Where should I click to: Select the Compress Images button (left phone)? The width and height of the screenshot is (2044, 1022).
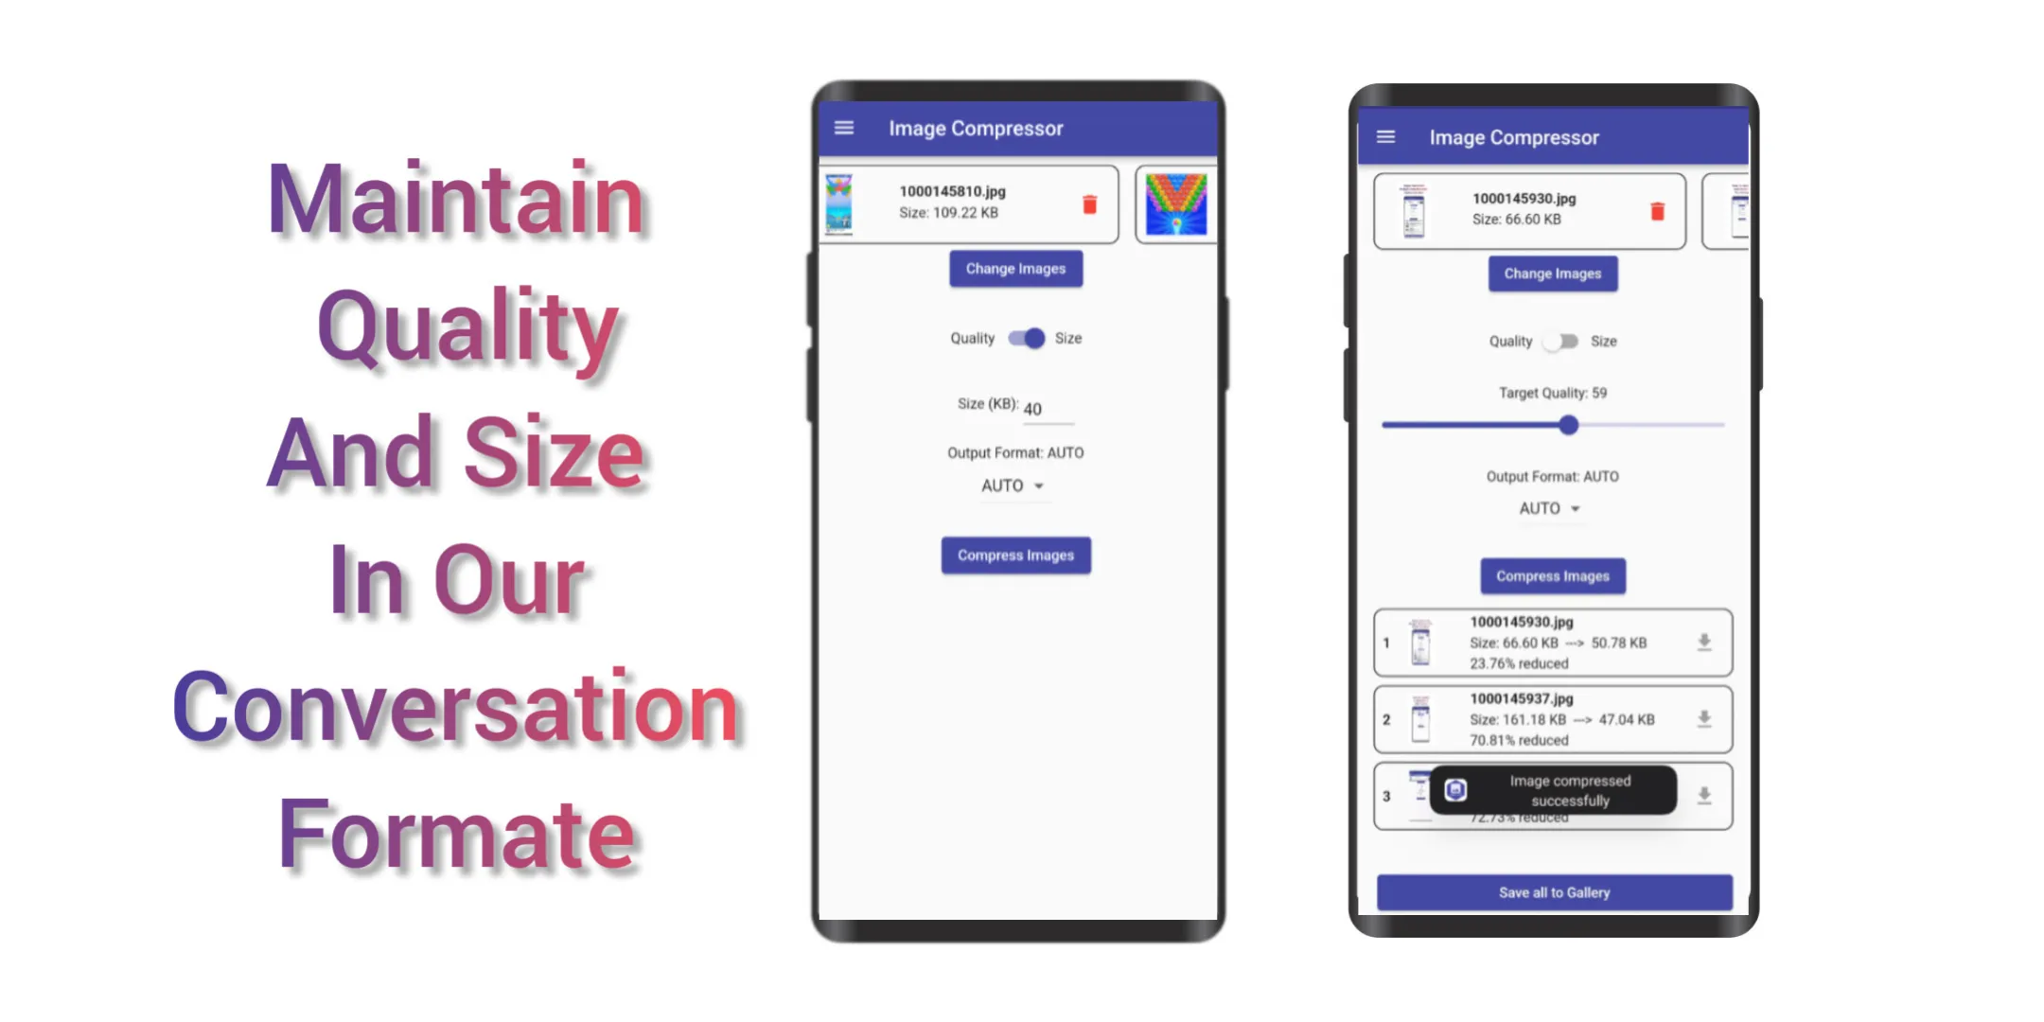(x=1015, y=554)
